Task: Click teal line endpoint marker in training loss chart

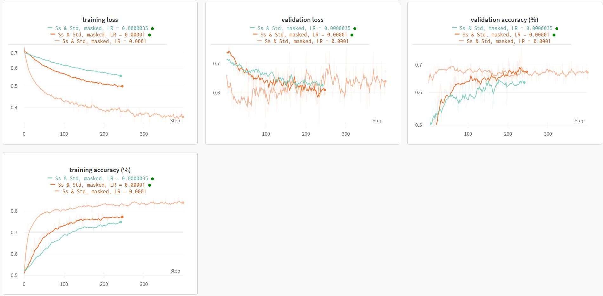Action: click(121, 76)
